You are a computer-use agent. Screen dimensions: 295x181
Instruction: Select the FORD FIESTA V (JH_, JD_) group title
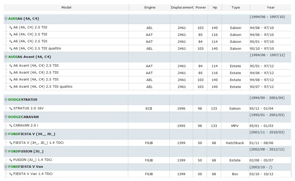32,134
